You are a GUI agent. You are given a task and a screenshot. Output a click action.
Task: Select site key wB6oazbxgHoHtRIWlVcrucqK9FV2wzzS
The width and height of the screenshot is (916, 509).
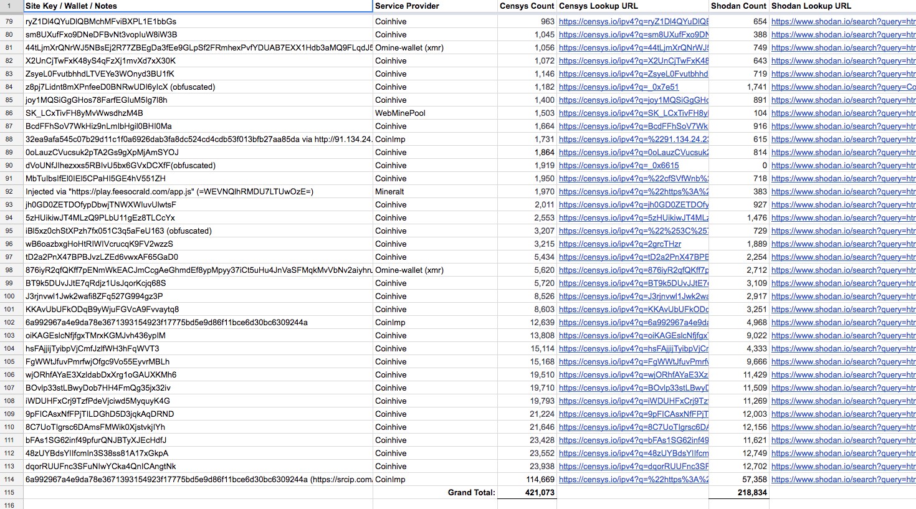pyautogui.click(x=198, y=244)
